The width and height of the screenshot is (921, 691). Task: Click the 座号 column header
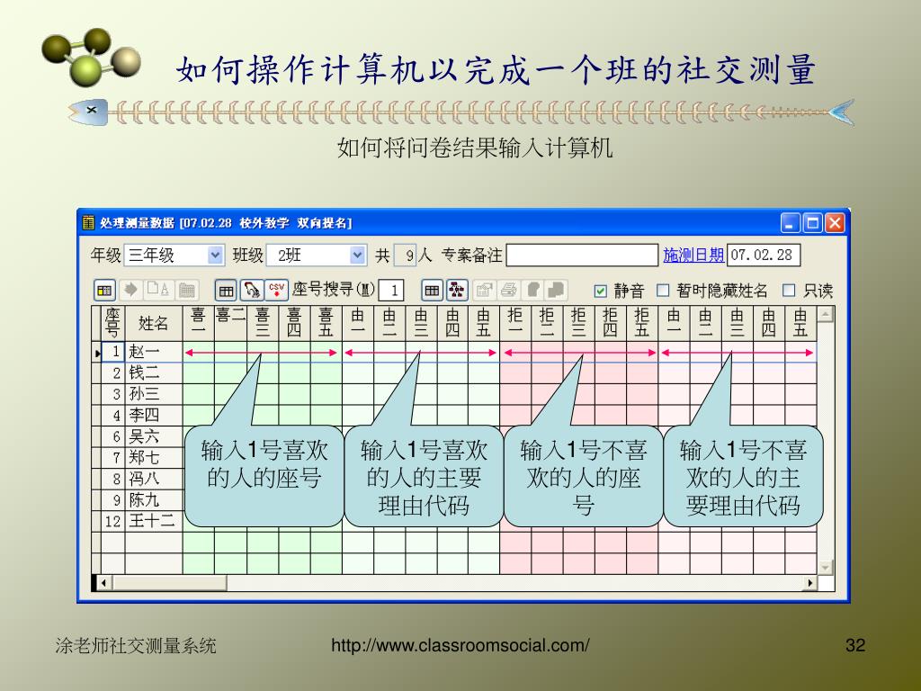pos(112,323)
